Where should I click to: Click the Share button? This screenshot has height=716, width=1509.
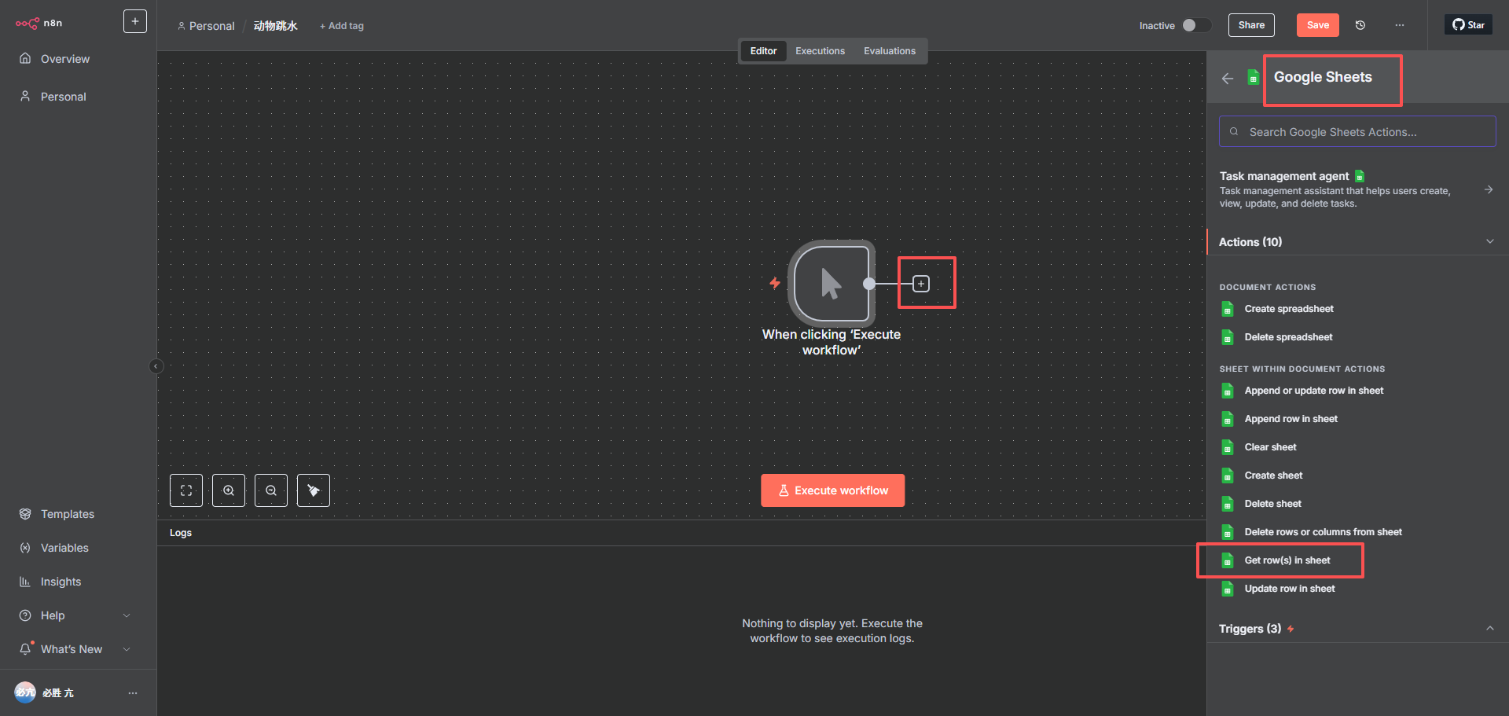tap(1251, 25)
